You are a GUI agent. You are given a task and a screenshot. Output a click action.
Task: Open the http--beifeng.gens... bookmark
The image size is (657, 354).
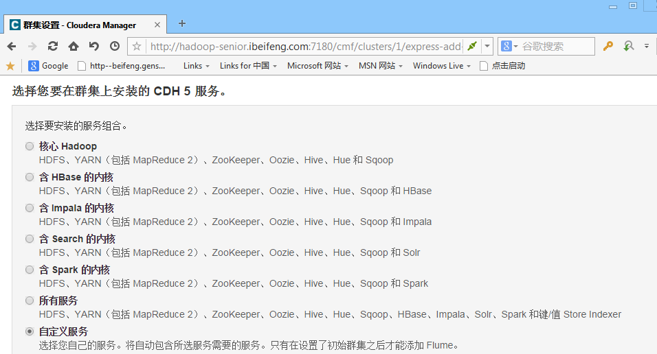[122, 66]
